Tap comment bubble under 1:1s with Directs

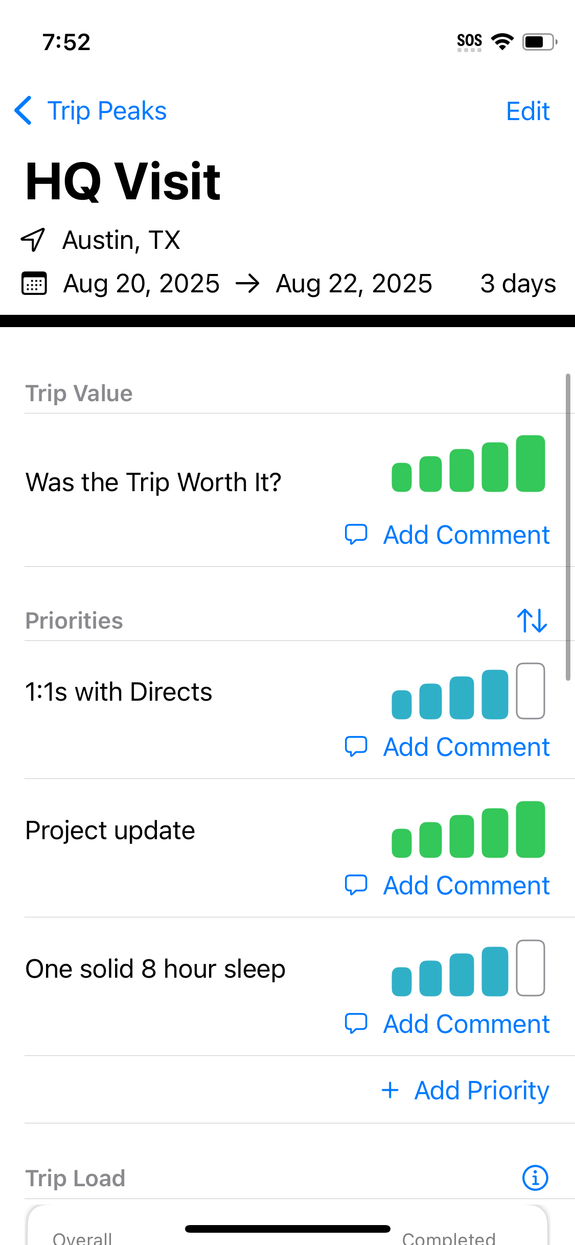356,747
